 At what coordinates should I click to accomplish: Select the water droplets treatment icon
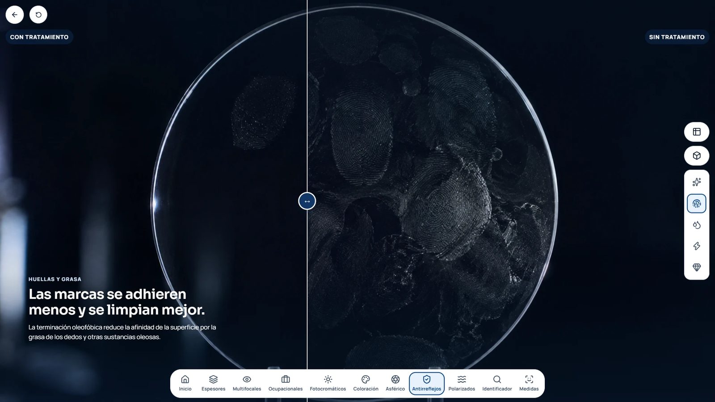point(697,225)
